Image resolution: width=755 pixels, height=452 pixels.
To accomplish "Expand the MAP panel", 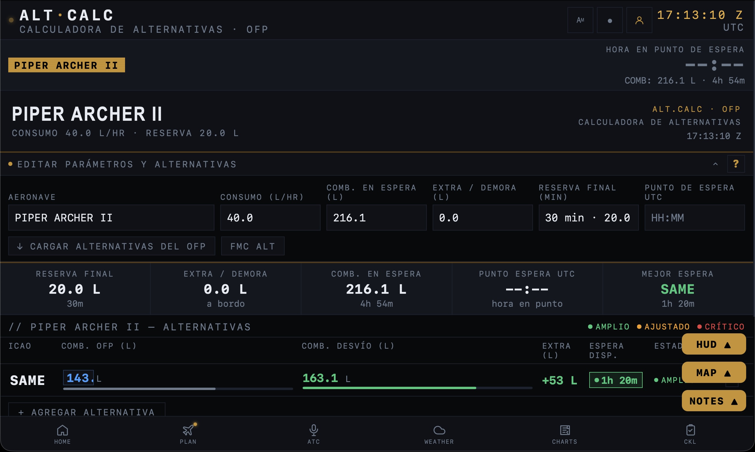I will coord(714,373).
